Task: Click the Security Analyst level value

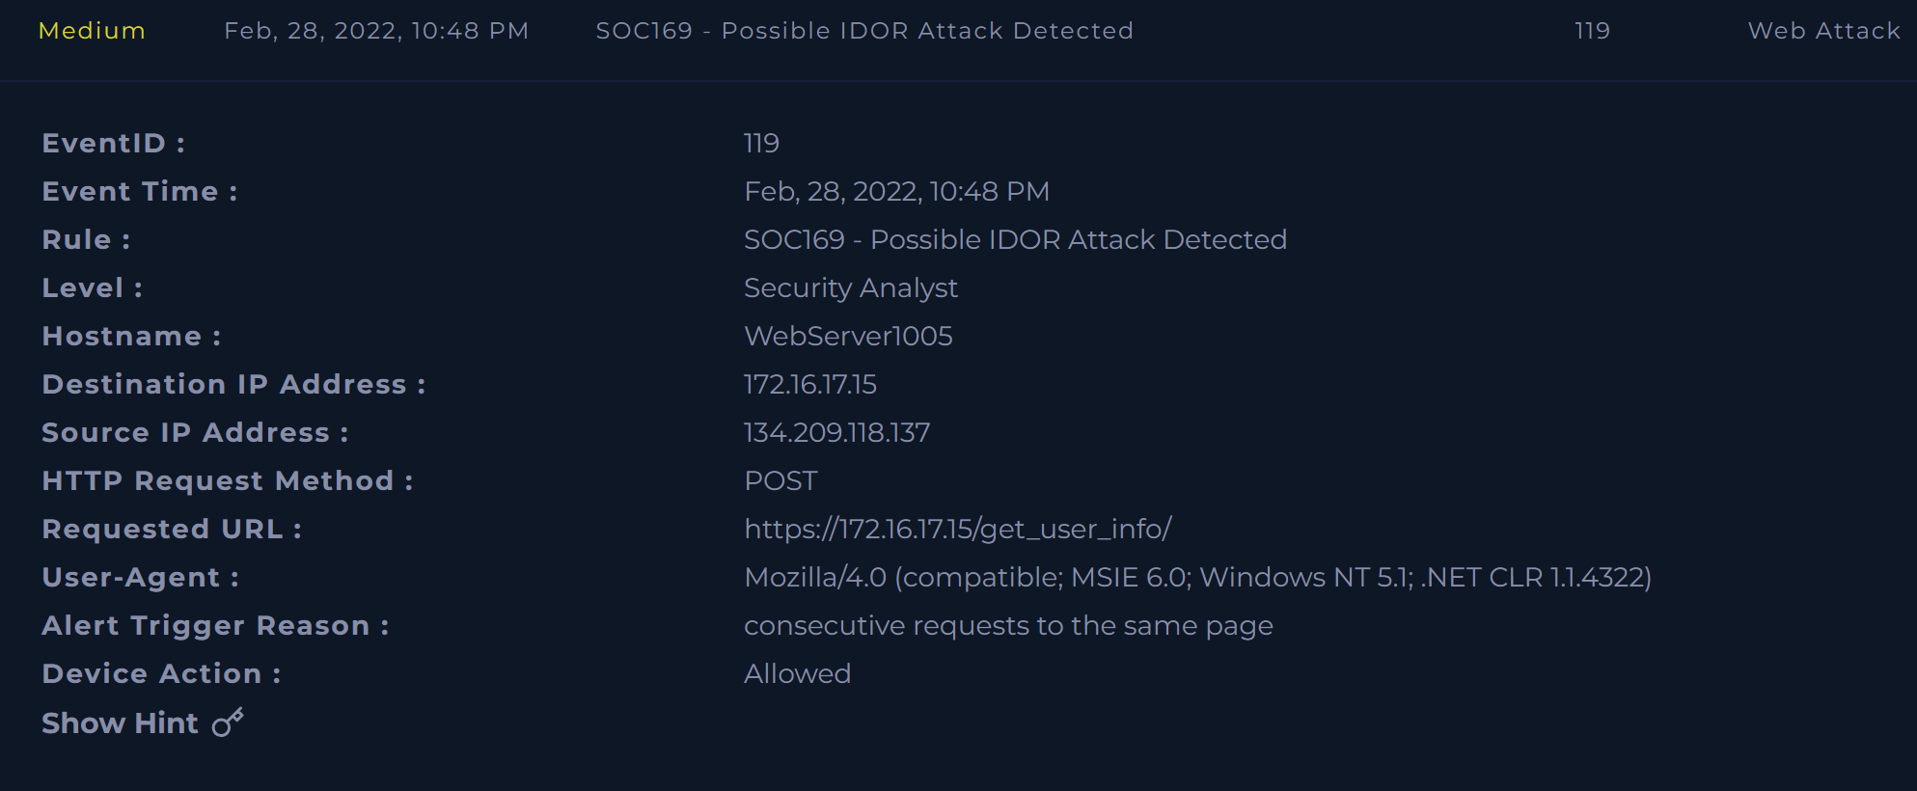Action: [850, 287]
